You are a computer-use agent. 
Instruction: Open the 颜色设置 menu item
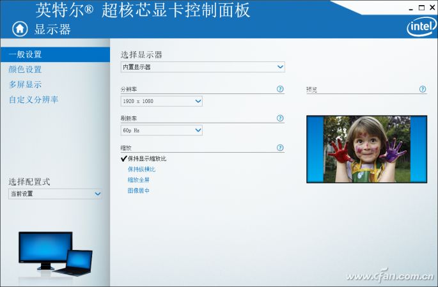tap(25, 69)
